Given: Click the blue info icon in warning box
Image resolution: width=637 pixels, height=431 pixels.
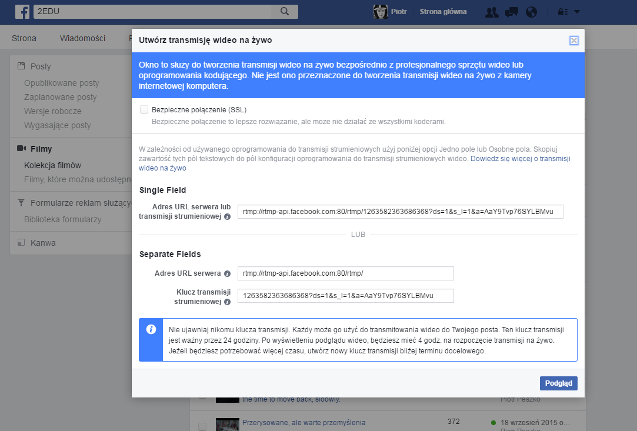Looking at the screenshot, I should coord(151,329).
